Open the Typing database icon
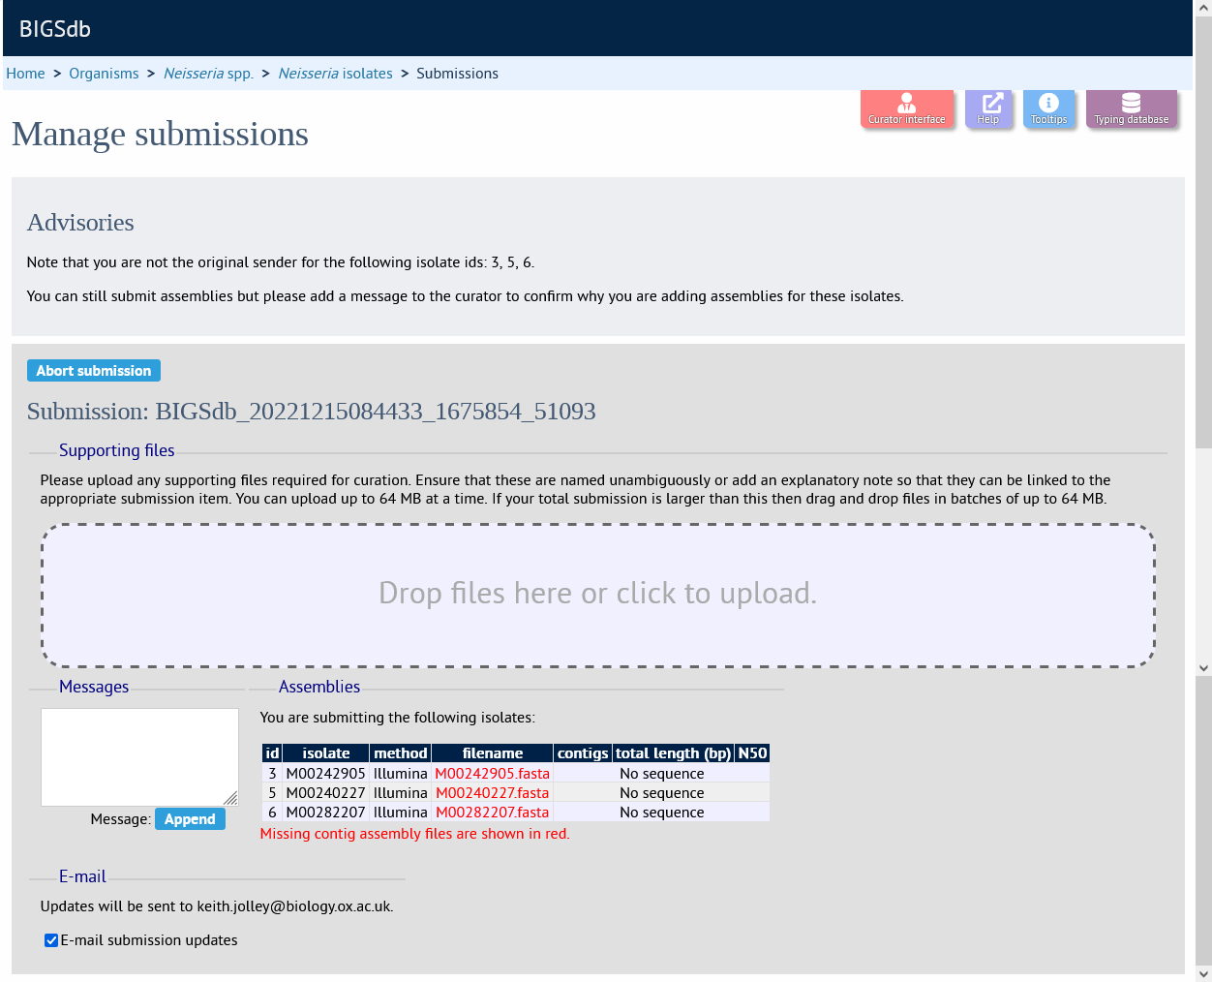Screen dimensions: 1212x982 point(1132,107)
